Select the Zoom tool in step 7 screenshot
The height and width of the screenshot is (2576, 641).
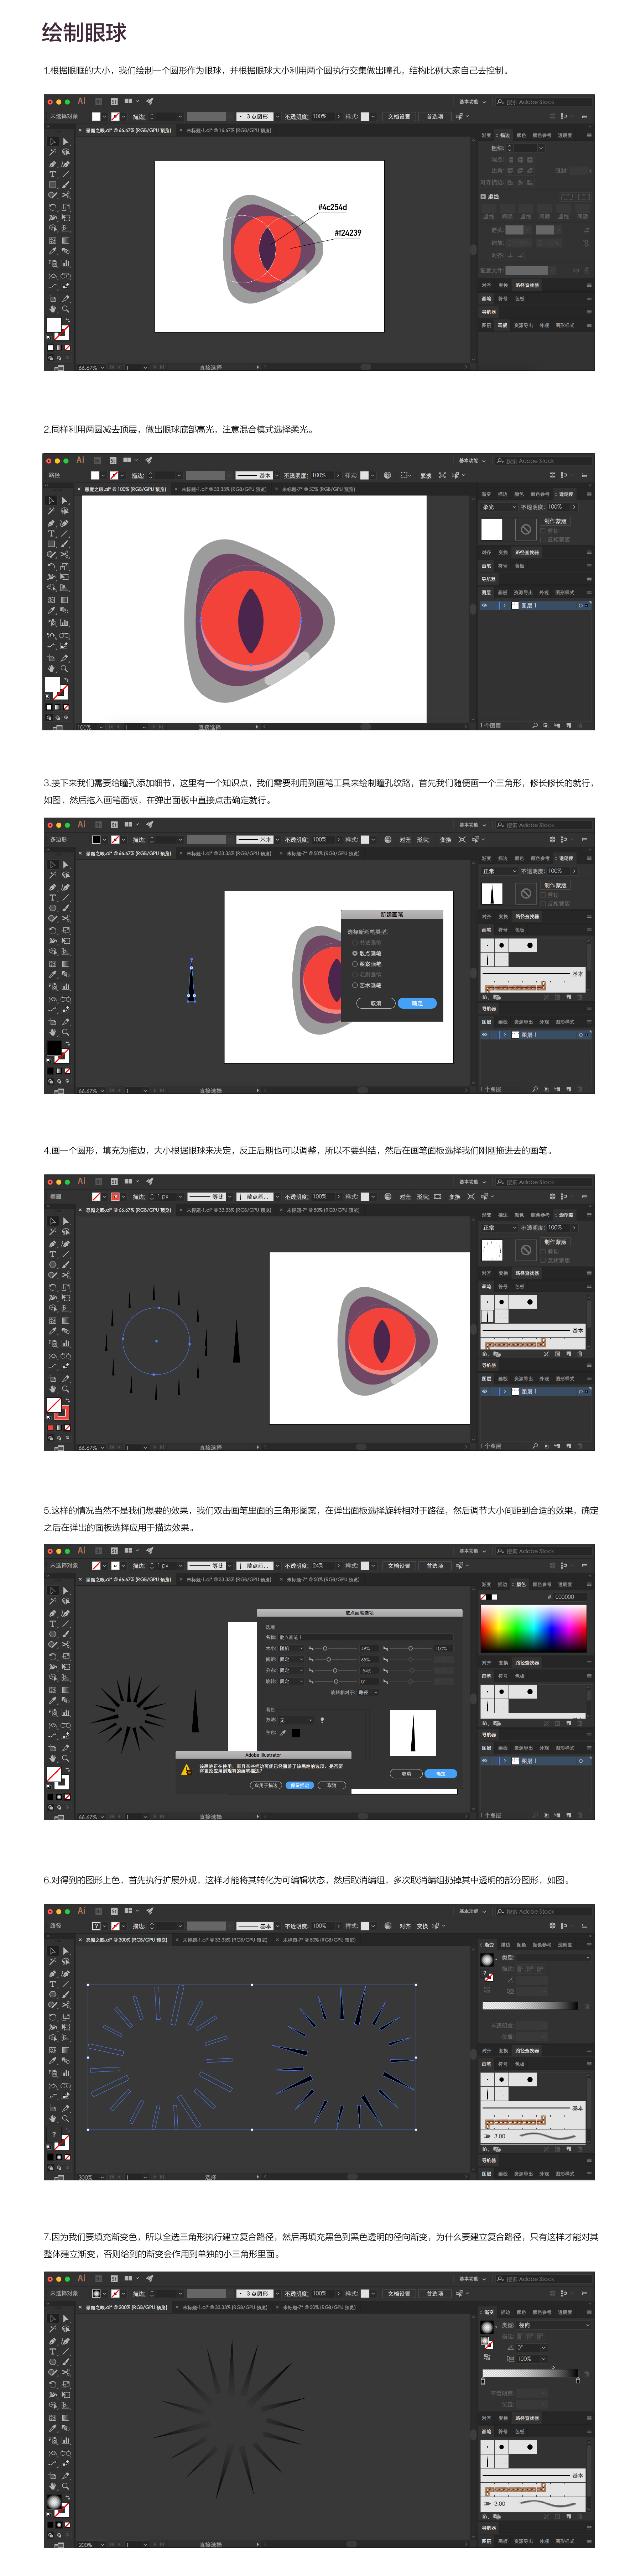click(x=65, y=2486)
